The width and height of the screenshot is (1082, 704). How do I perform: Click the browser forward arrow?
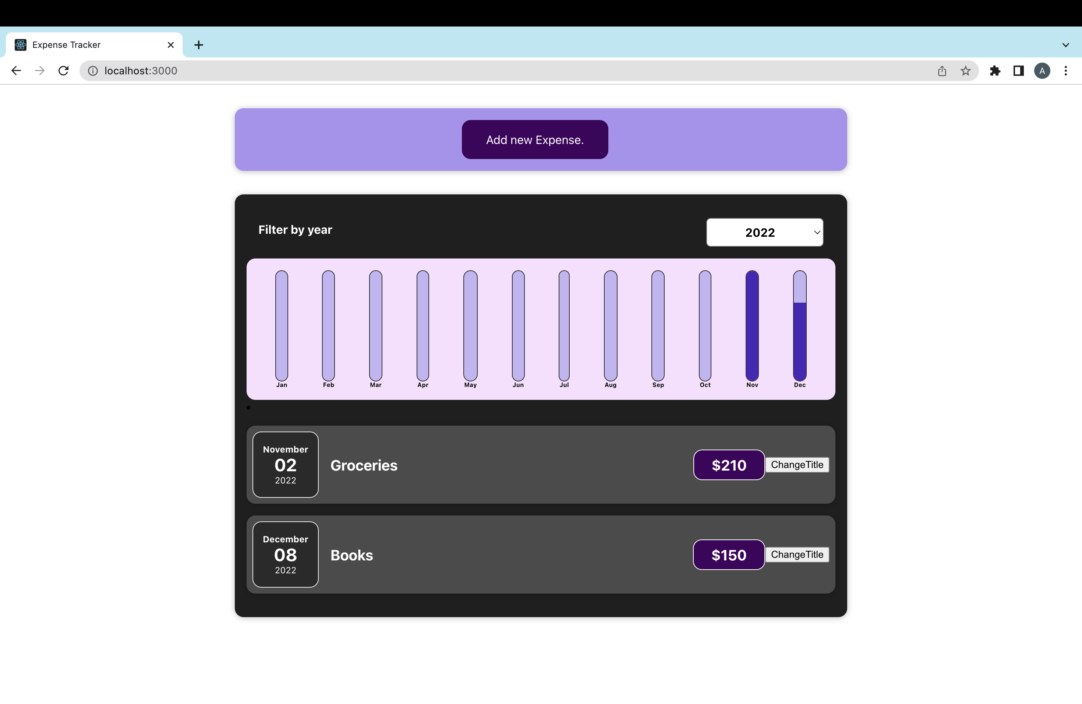40,70
